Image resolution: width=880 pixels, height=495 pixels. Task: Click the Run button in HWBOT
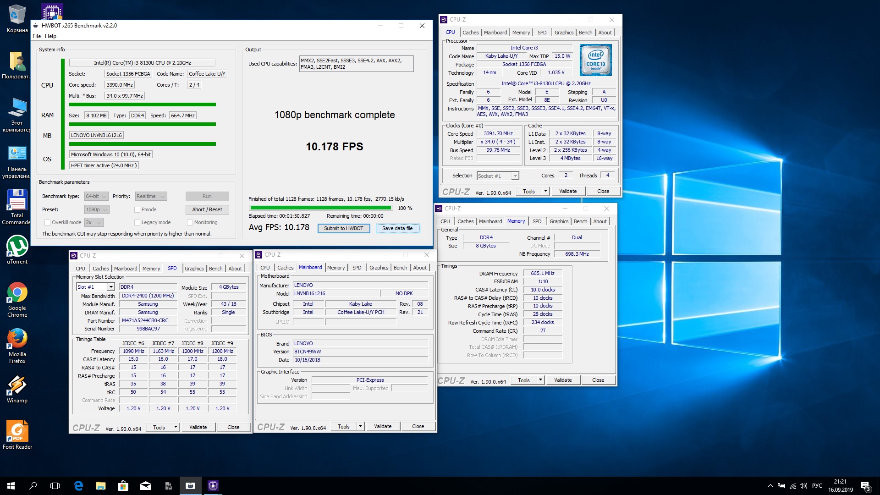207,196
